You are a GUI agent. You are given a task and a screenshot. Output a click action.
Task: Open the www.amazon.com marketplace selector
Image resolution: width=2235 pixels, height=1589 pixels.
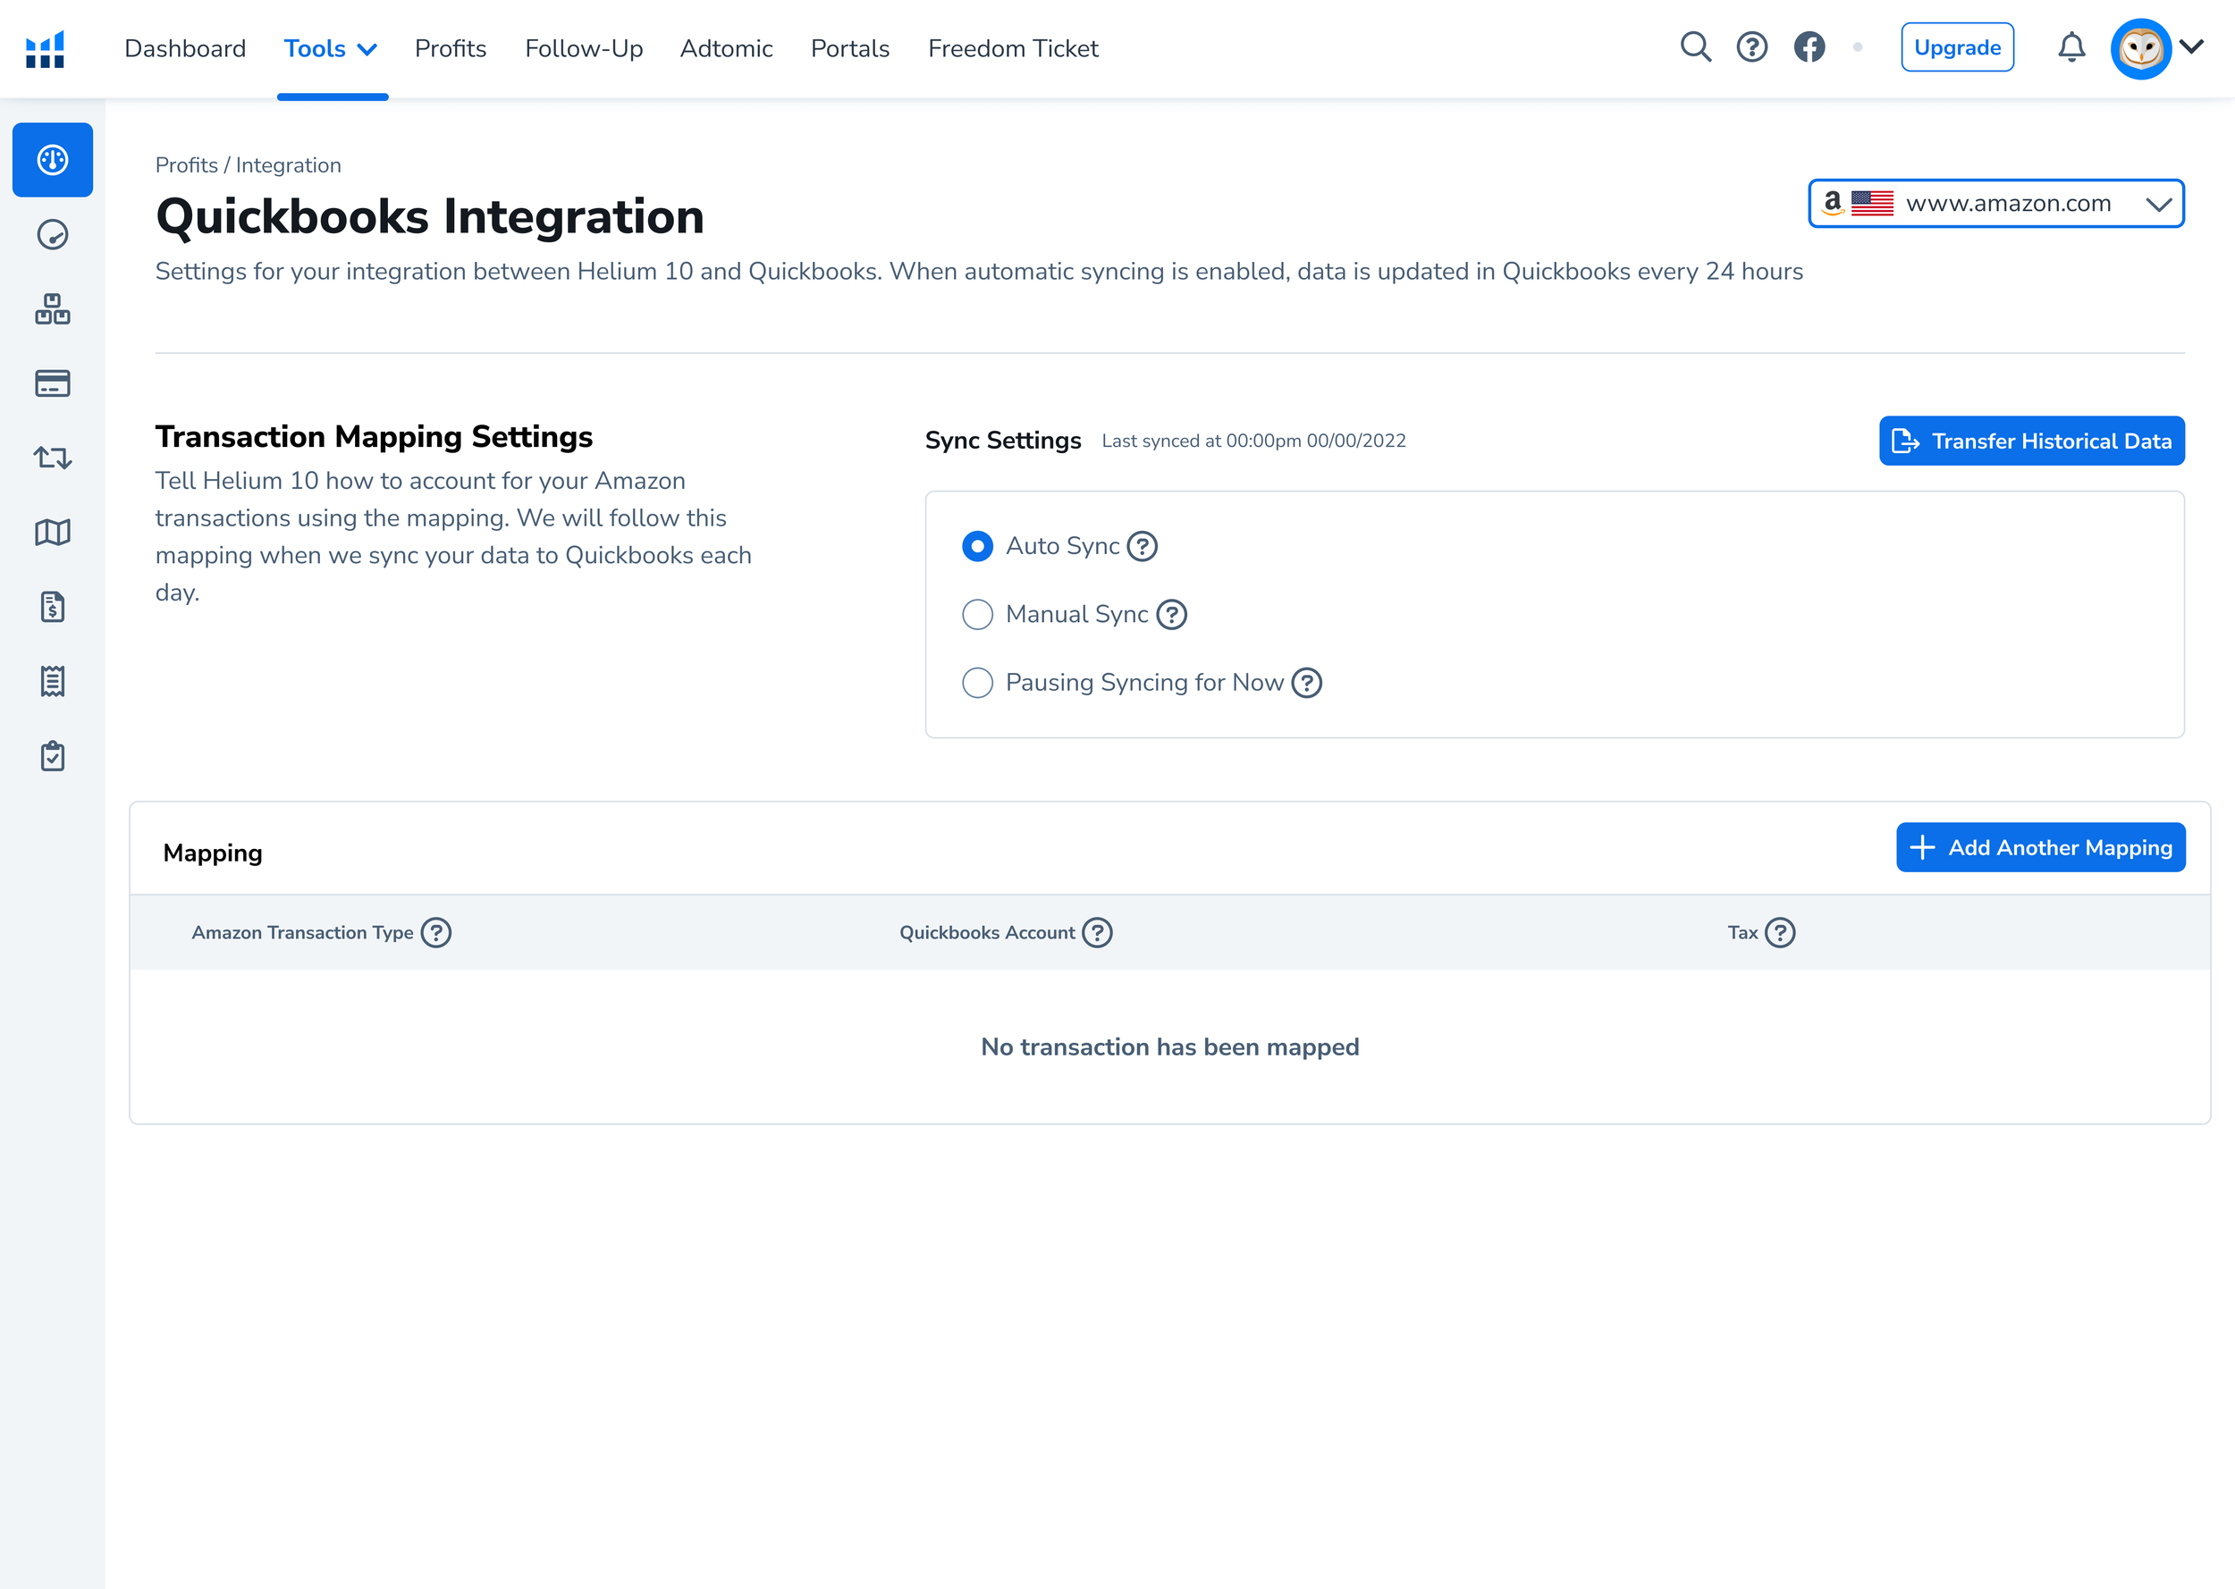tap(1995, 204)
